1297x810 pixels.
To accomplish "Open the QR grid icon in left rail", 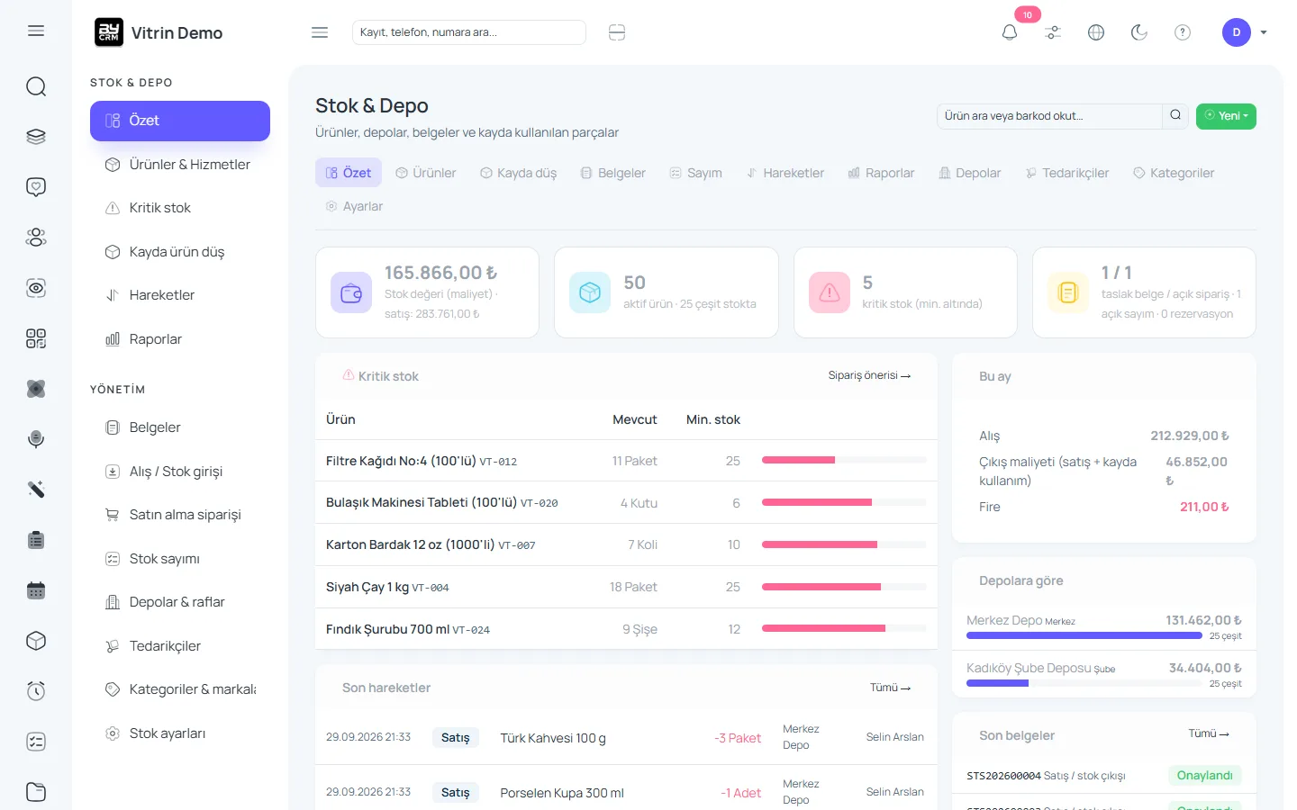I will (x=36, y=338).
